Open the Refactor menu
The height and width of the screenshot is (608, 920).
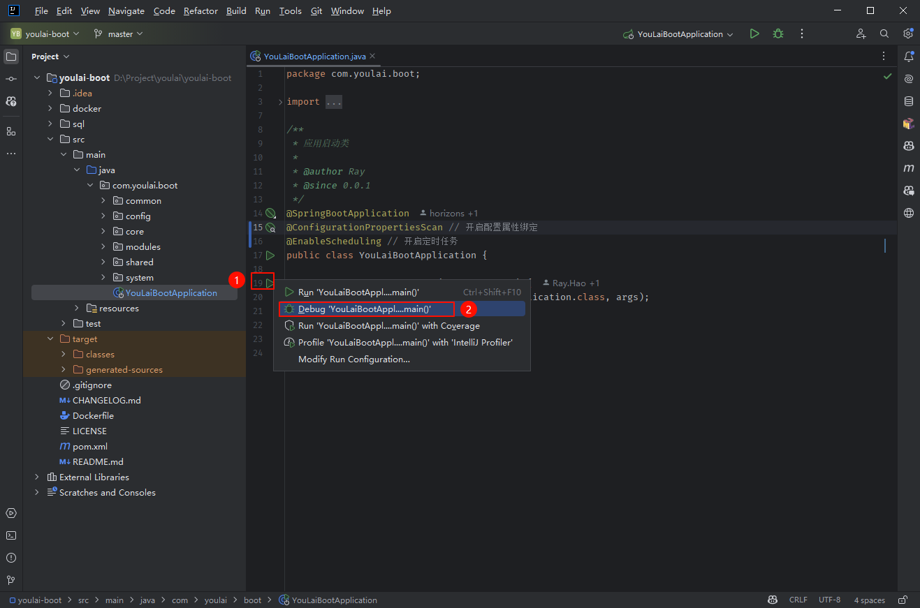(x=200, y=11)
